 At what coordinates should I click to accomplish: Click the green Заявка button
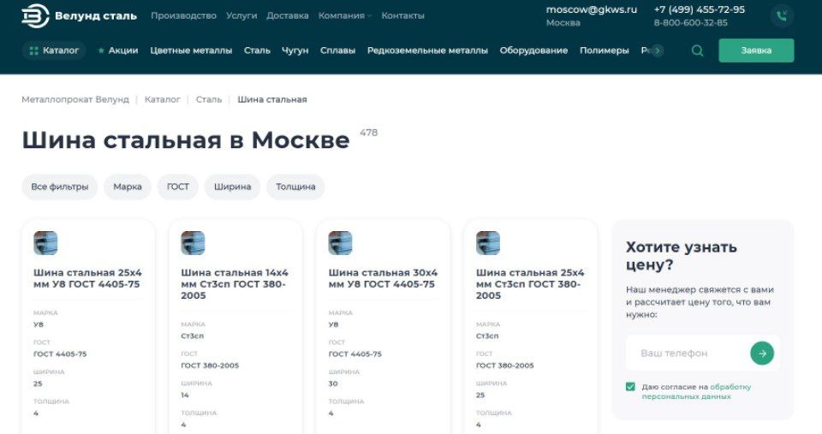tap(756, 51)
